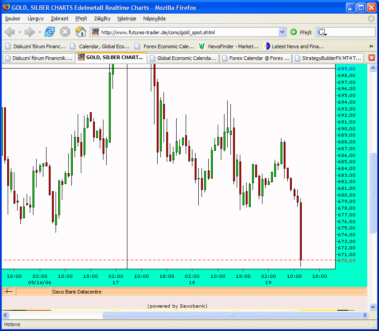Image resolution: width=379 pixels, height=331 pixels.
Task: Select the GOLD, SILBER CHART tab
Action: tap(111, 58)
